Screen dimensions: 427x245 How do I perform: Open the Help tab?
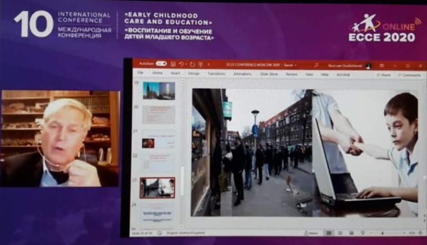click(324, 74)
